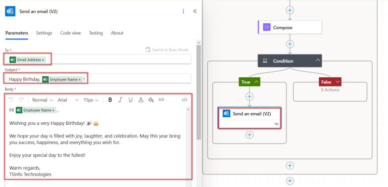Toggle the HTML code view button

tap(184, 100)
